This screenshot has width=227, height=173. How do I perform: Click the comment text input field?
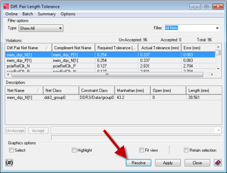[x=133, y=130]
